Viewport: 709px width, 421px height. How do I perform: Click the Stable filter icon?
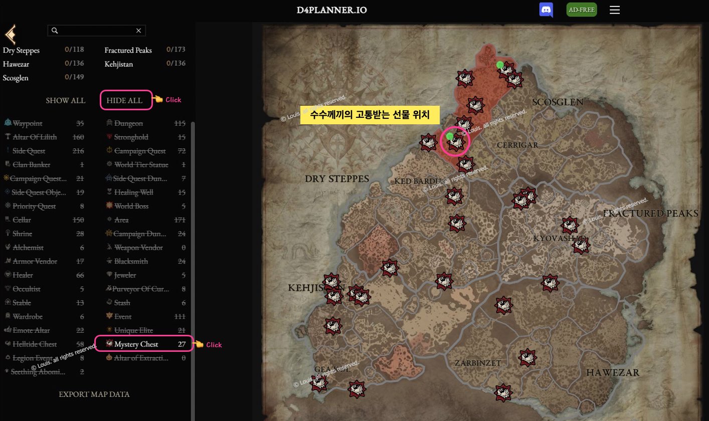pyautogui.click(x=8, y=302)
